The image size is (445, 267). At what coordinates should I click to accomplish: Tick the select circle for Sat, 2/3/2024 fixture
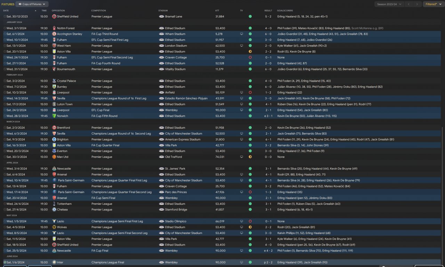point(5,128)
